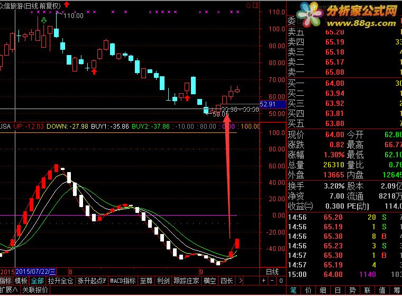Screen dimensions: 402x296
Task: Select the 至尊 indicator tab
Action: click(146, 281)
